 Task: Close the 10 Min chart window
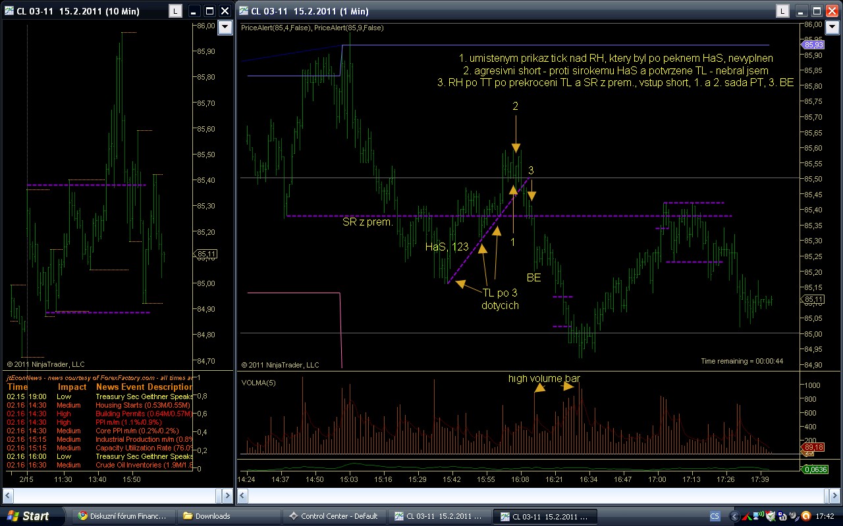click(x=225, y=11)
